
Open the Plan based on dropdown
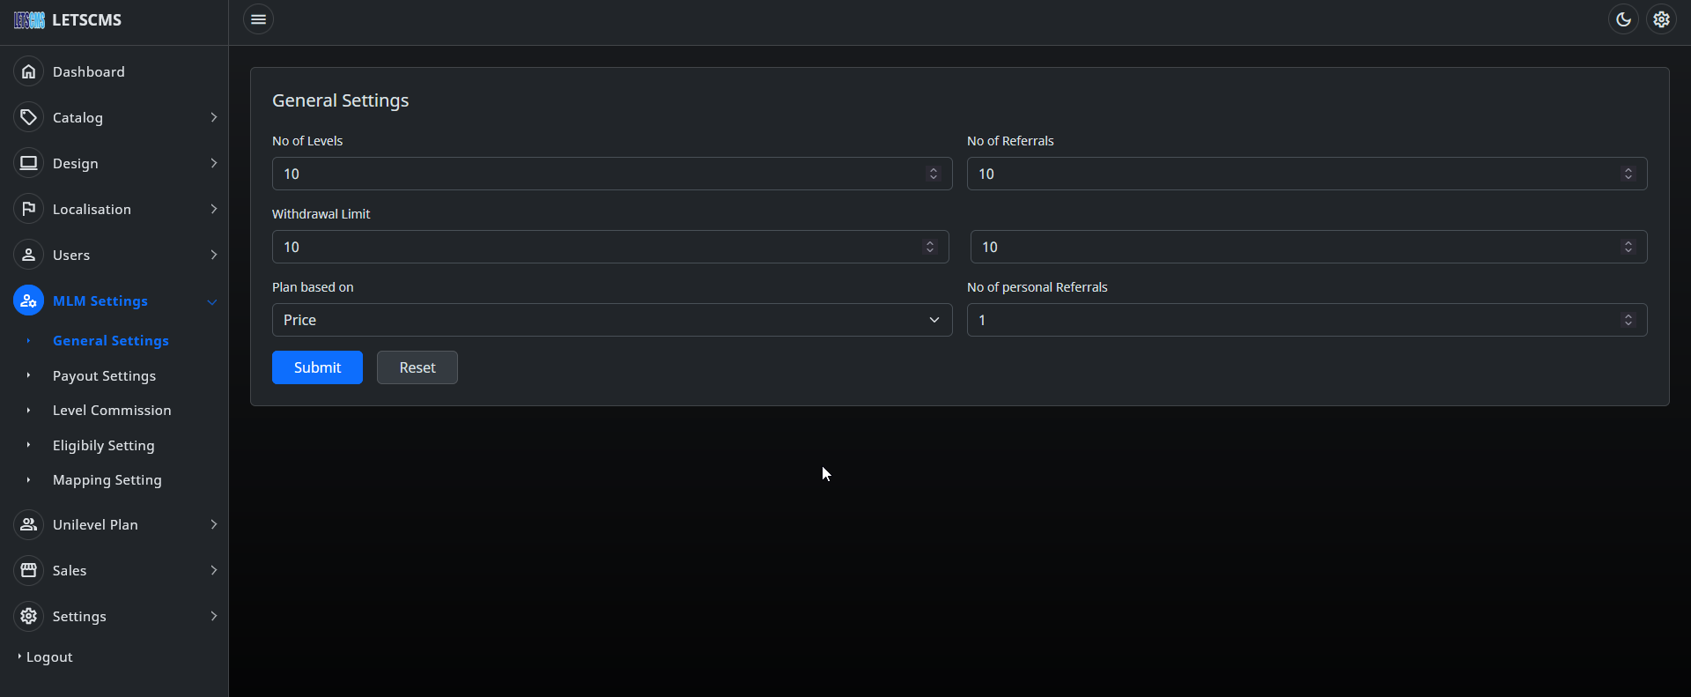pos(611,320)
